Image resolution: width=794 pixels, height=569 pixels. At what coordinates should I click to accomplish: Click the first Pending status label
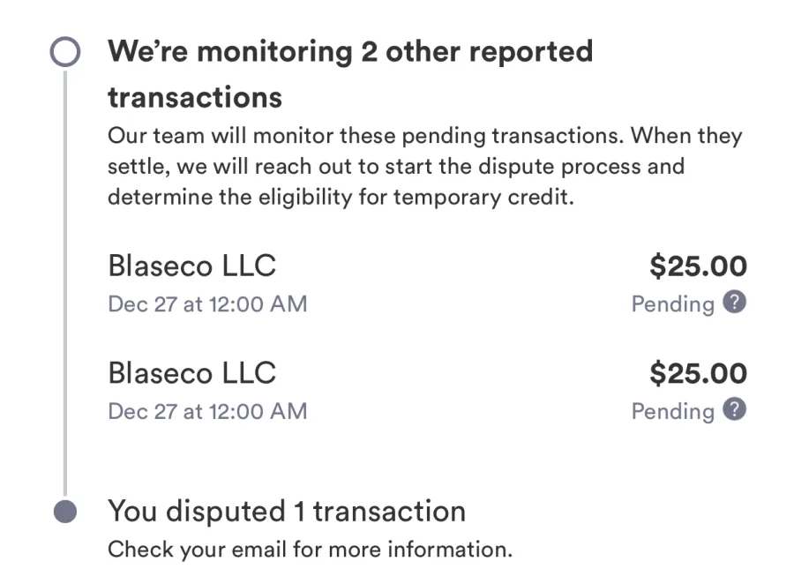pyautogui.click(x=673, y=304)
